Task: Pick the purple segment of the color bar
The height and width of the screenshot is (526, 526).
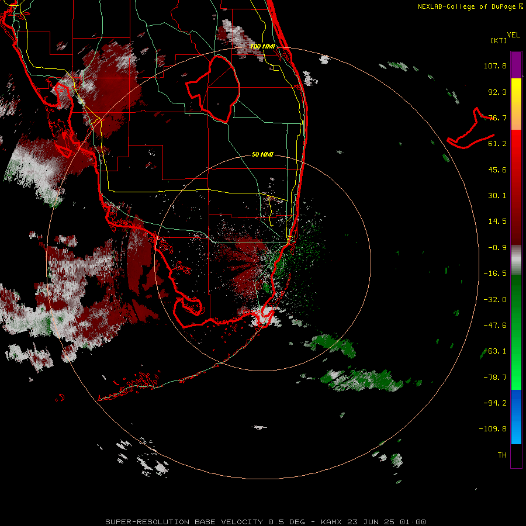Action: click(x=516, y=65)
